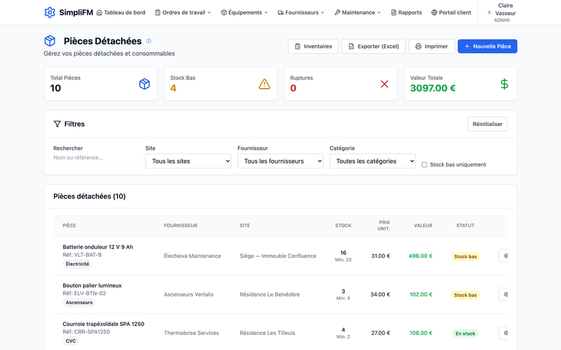This screenshot has width=561, height=350.
Task: Click the CVC category tag
Action: click(71, 341)
